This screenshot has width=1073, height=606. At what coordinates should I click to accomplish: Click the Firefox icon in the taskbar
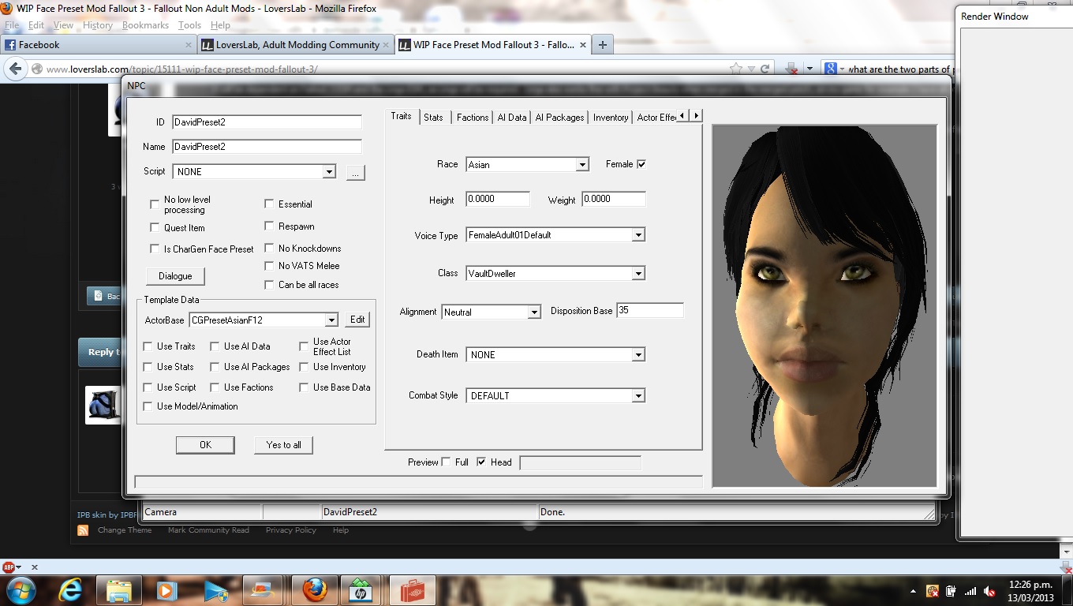(314, 590)
